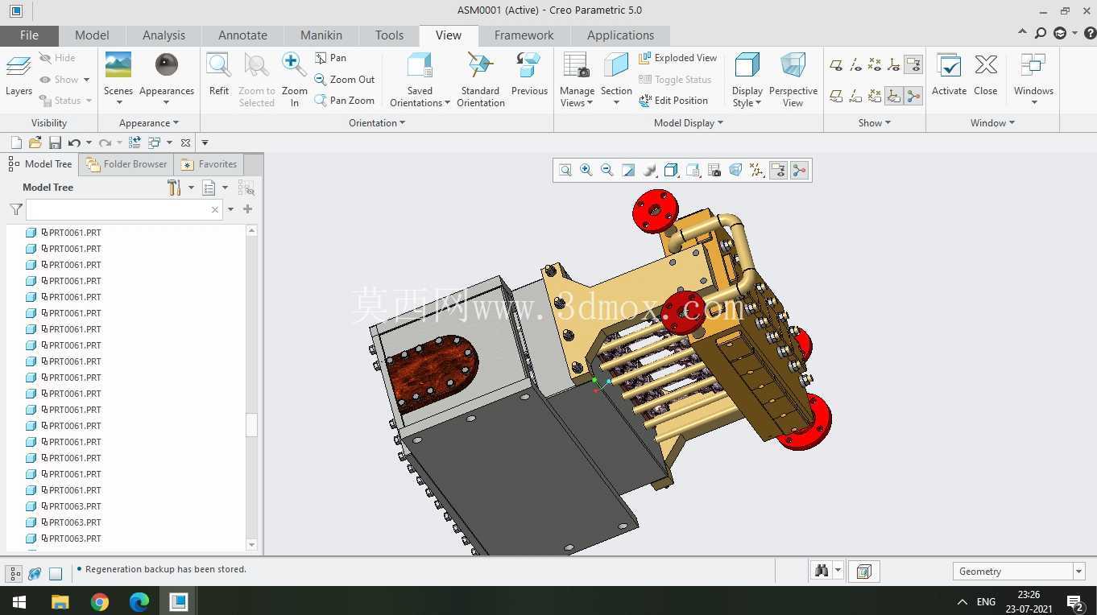
Task: Click the Edit Position button
Action: tap(673, 101)
